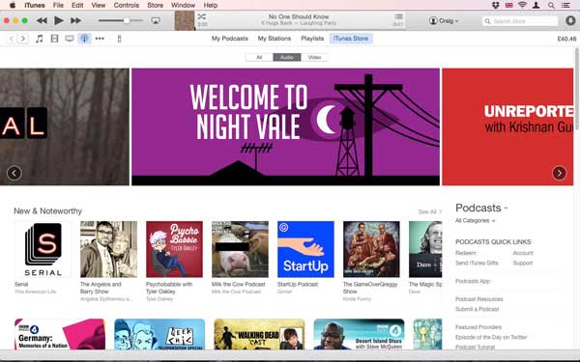Screen dimensions: 580x362
Task: Open the File menu
Action: coord(58,5)
